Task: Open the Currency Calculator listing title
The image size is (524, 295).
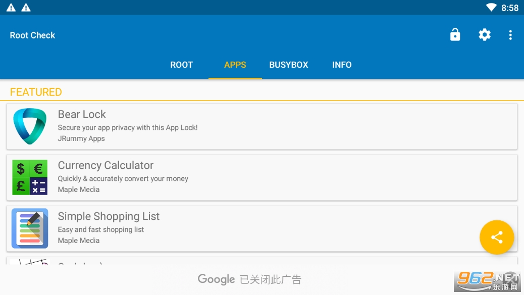Action: (x=106, y=166)
